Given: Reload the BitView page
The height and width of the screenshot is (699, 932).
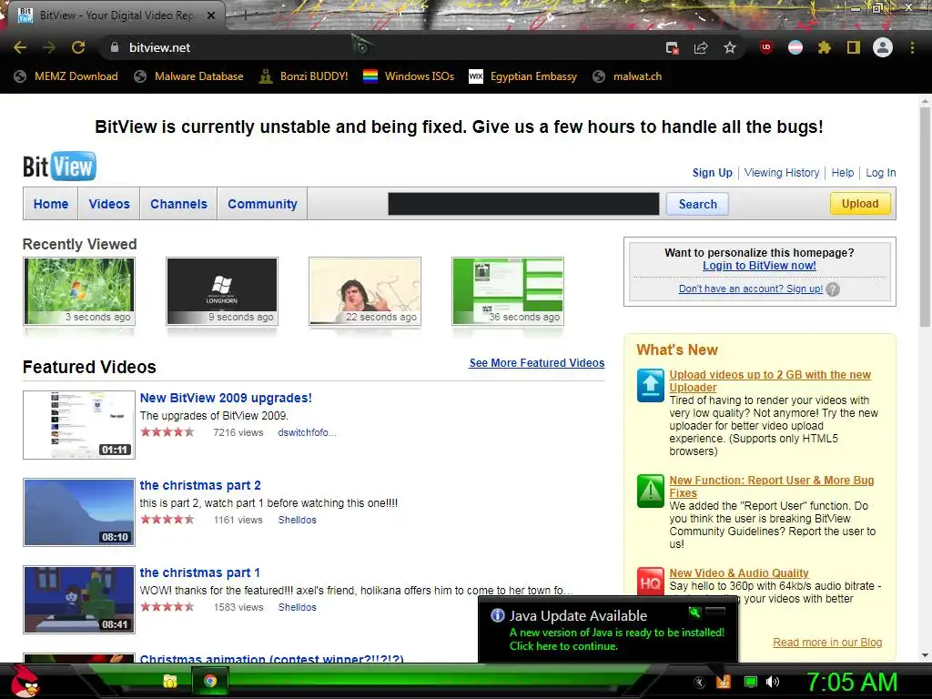Looking at the screenshot, I should point(78,47).
